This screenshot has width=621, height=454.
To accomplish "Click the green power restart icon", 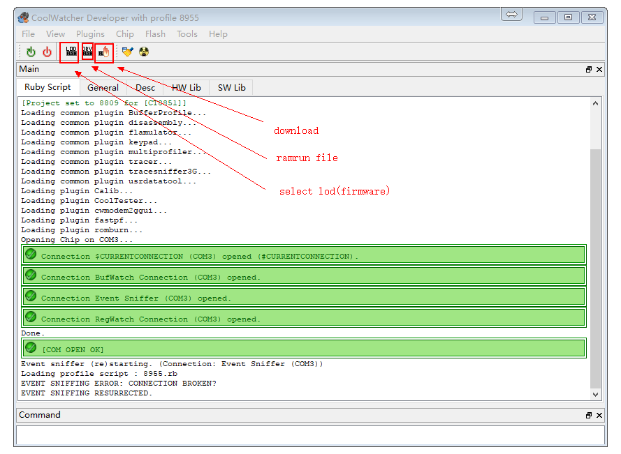I will pos(31,52).
